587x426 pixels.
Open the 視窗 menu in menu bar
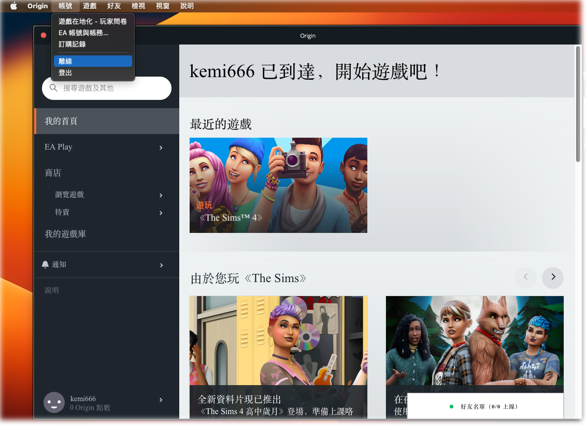tap(163, 6)
